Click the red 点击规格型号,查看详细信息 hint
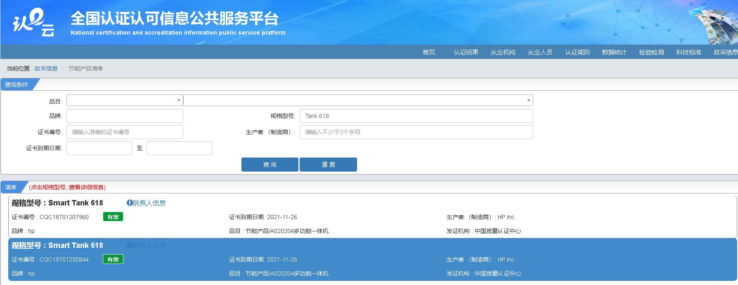738x285 pixels. tap(67, 187)
